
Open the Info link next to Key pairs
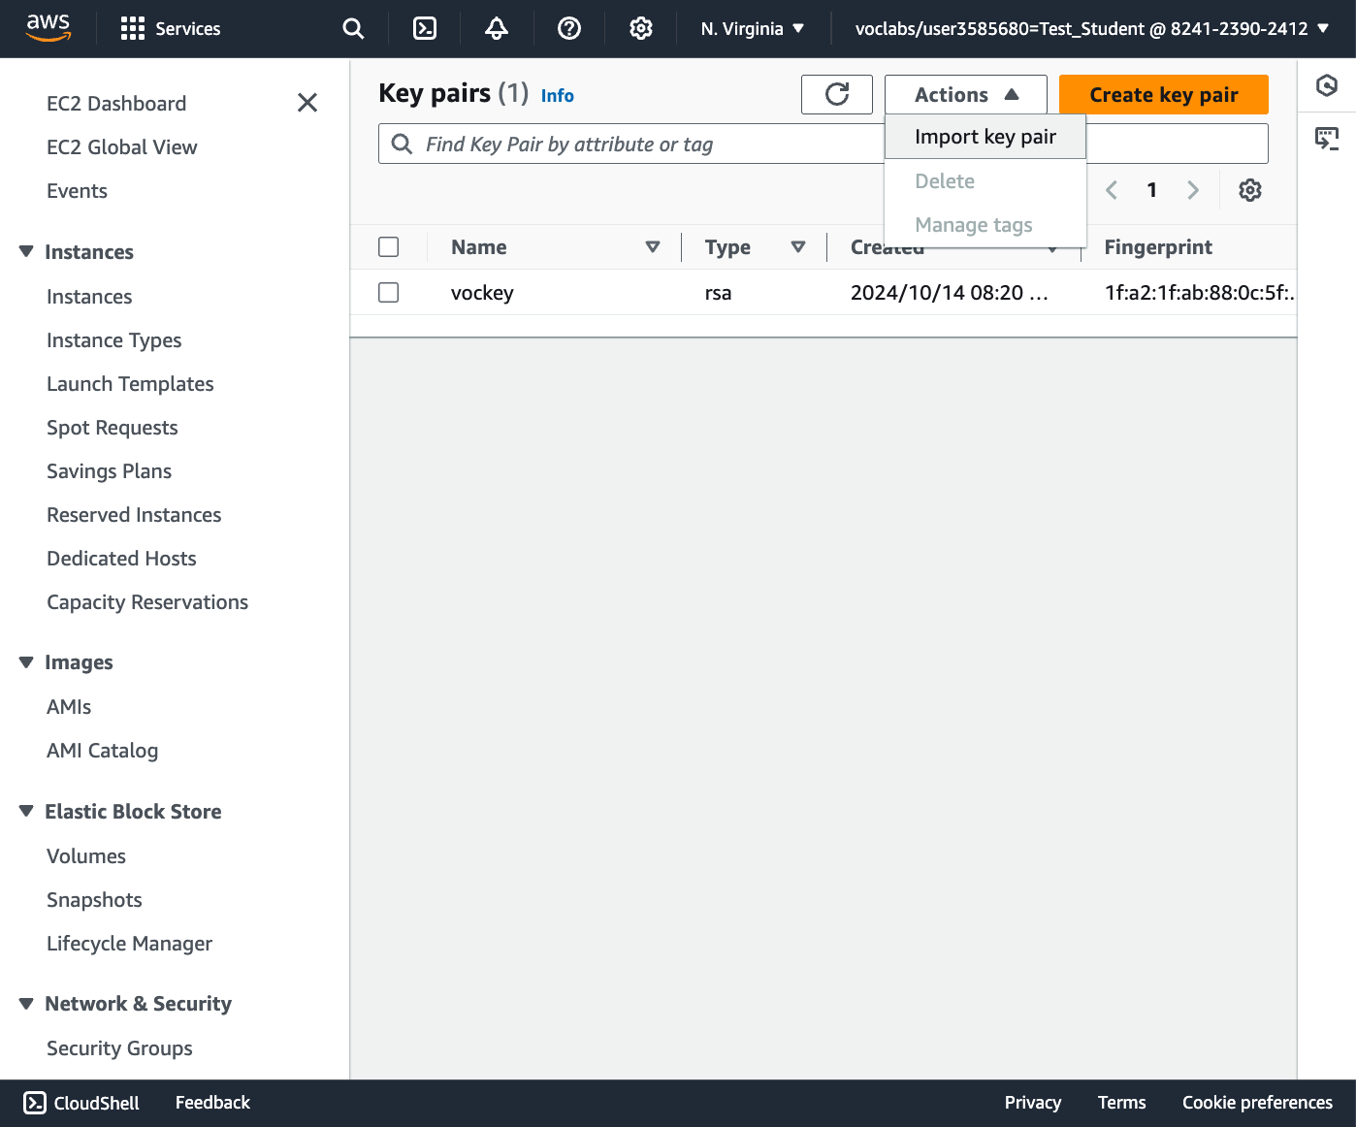(558, 96)
